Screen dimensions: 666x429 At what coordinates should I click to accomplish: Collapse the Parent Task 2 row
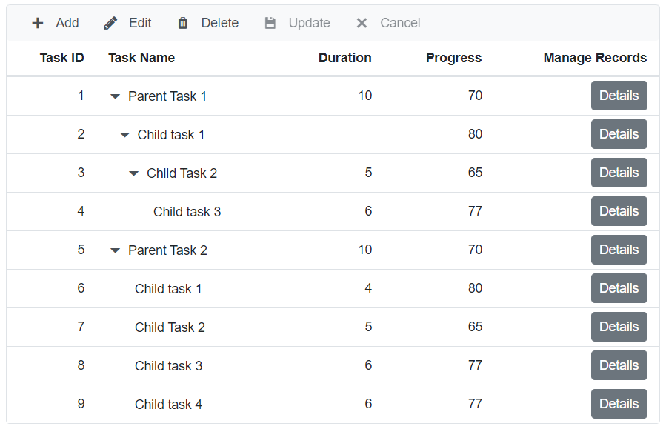[115, 250]
